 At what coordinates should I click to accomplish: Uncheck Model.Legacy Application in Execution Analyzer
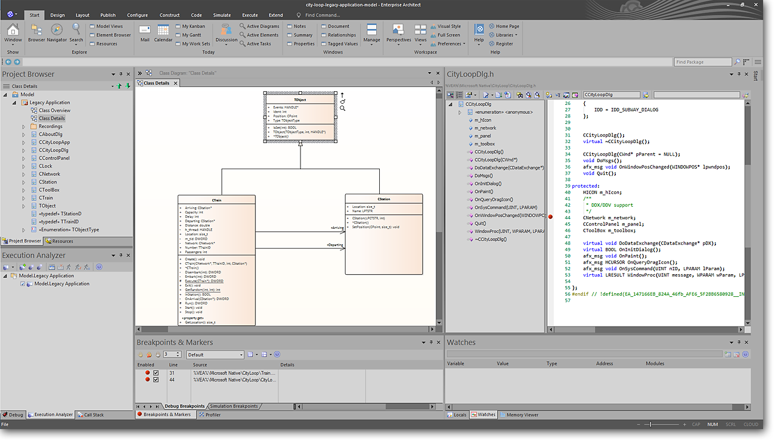tap(23, 284)
